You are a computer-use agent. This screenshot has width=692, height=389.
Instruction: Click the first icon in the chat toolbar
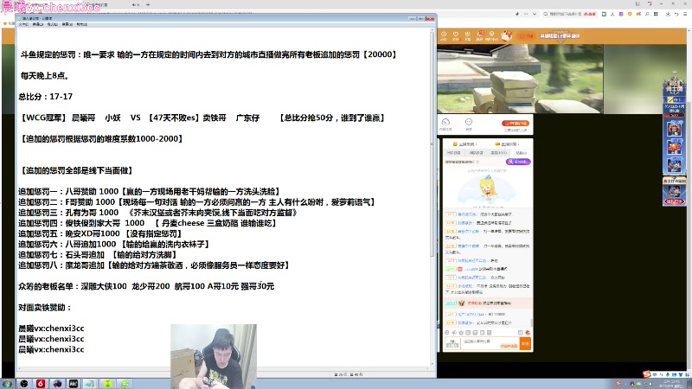(447, 333)
